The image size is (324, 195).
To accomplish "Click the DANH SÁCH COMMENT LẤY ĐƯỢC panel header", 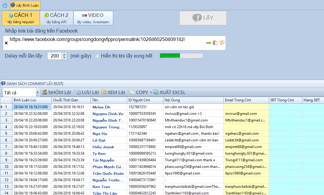I will click(x=162, y=83).
